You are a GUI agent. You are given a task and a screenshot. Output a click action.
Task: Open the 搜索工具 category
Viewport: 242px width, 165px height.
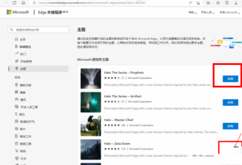tap(23, 144)
